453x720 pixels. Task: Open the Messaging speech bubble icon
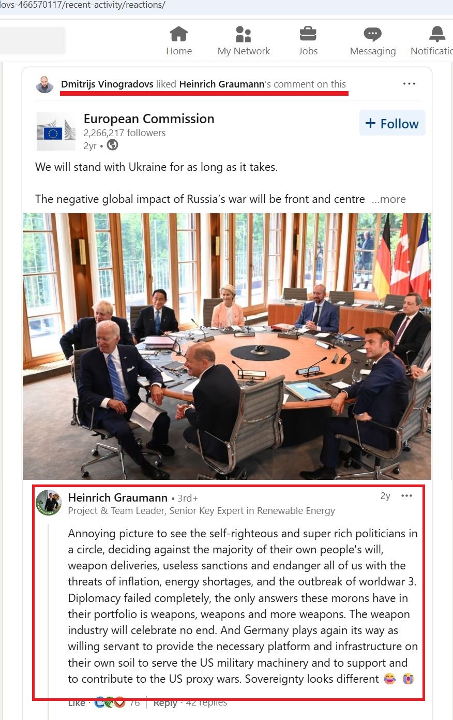372,35
